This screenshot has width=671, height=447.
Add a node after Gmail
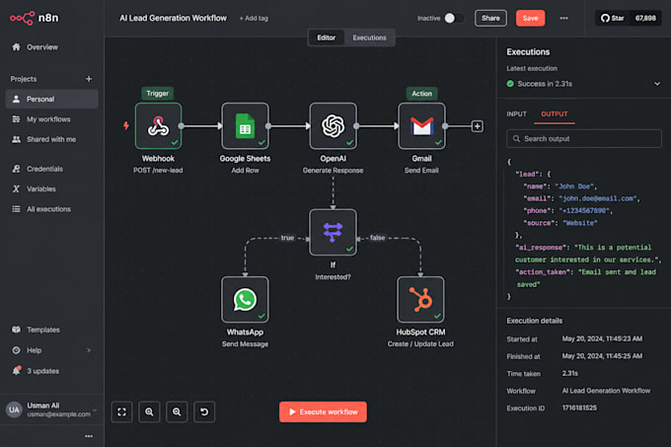click(x=478, y=126)
